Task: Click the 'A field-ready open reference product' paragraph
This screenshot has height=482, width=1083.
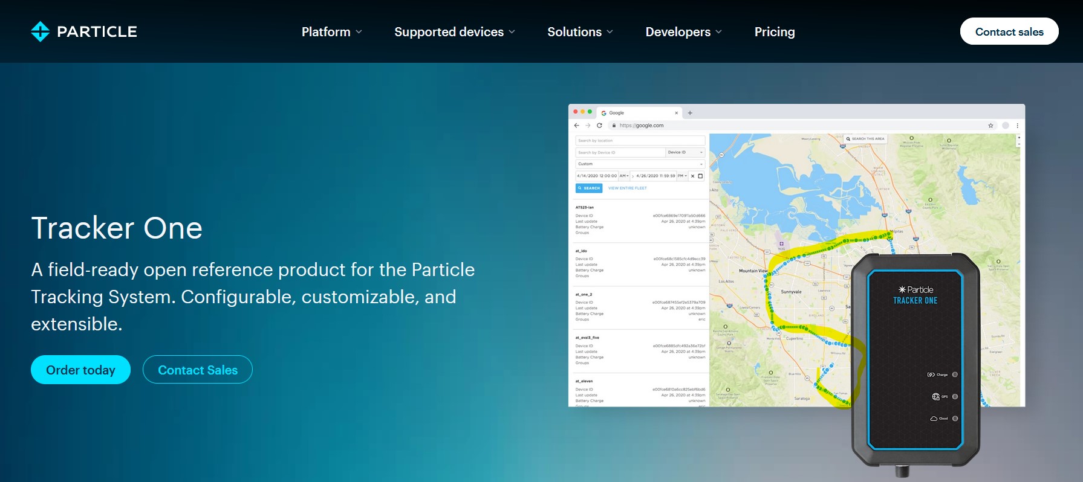Action: 253,297
